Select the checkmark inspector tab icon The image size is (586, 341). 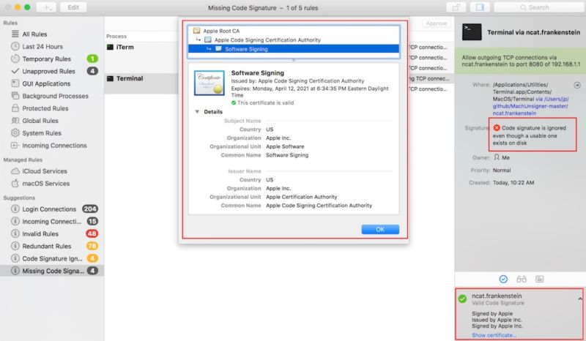(503, 279)
